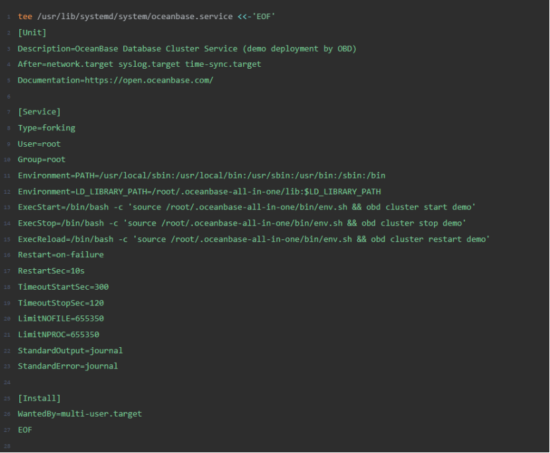Click the ExecReload command line
Viewport: 550px width, 453px height.
tap(253, 239)
